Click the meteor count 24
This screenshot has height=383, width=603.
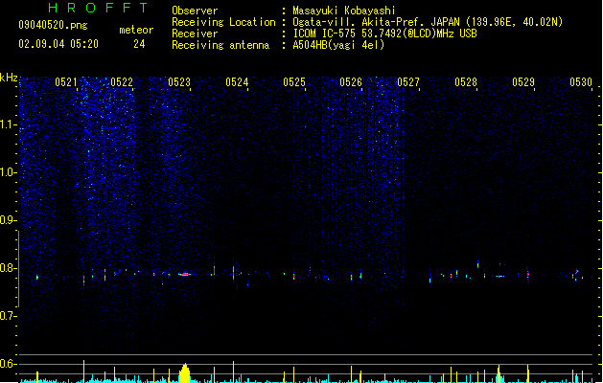pos(139,44)
